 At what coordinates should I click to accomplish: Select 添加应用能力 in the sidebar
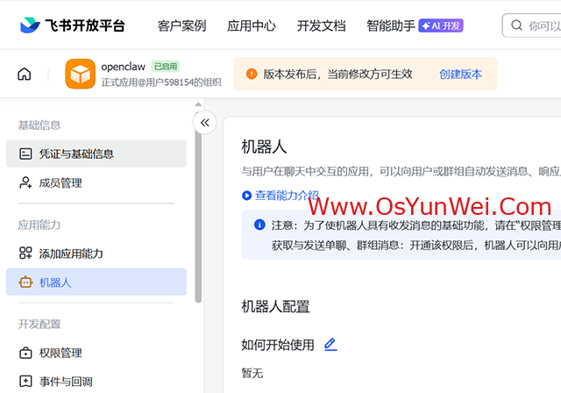pyautogui.click(x=71, y=254)
